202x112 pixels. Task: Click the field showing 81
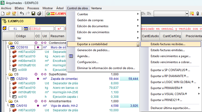click(x=15, y=29)
